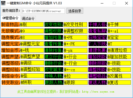The width and height of the screenshot is (133, 98).
Task: Click the @+-cz castle owner field
Action: click(76, 70)
